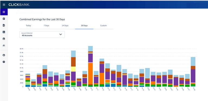Open the account profile circle icon

point(4,55)
